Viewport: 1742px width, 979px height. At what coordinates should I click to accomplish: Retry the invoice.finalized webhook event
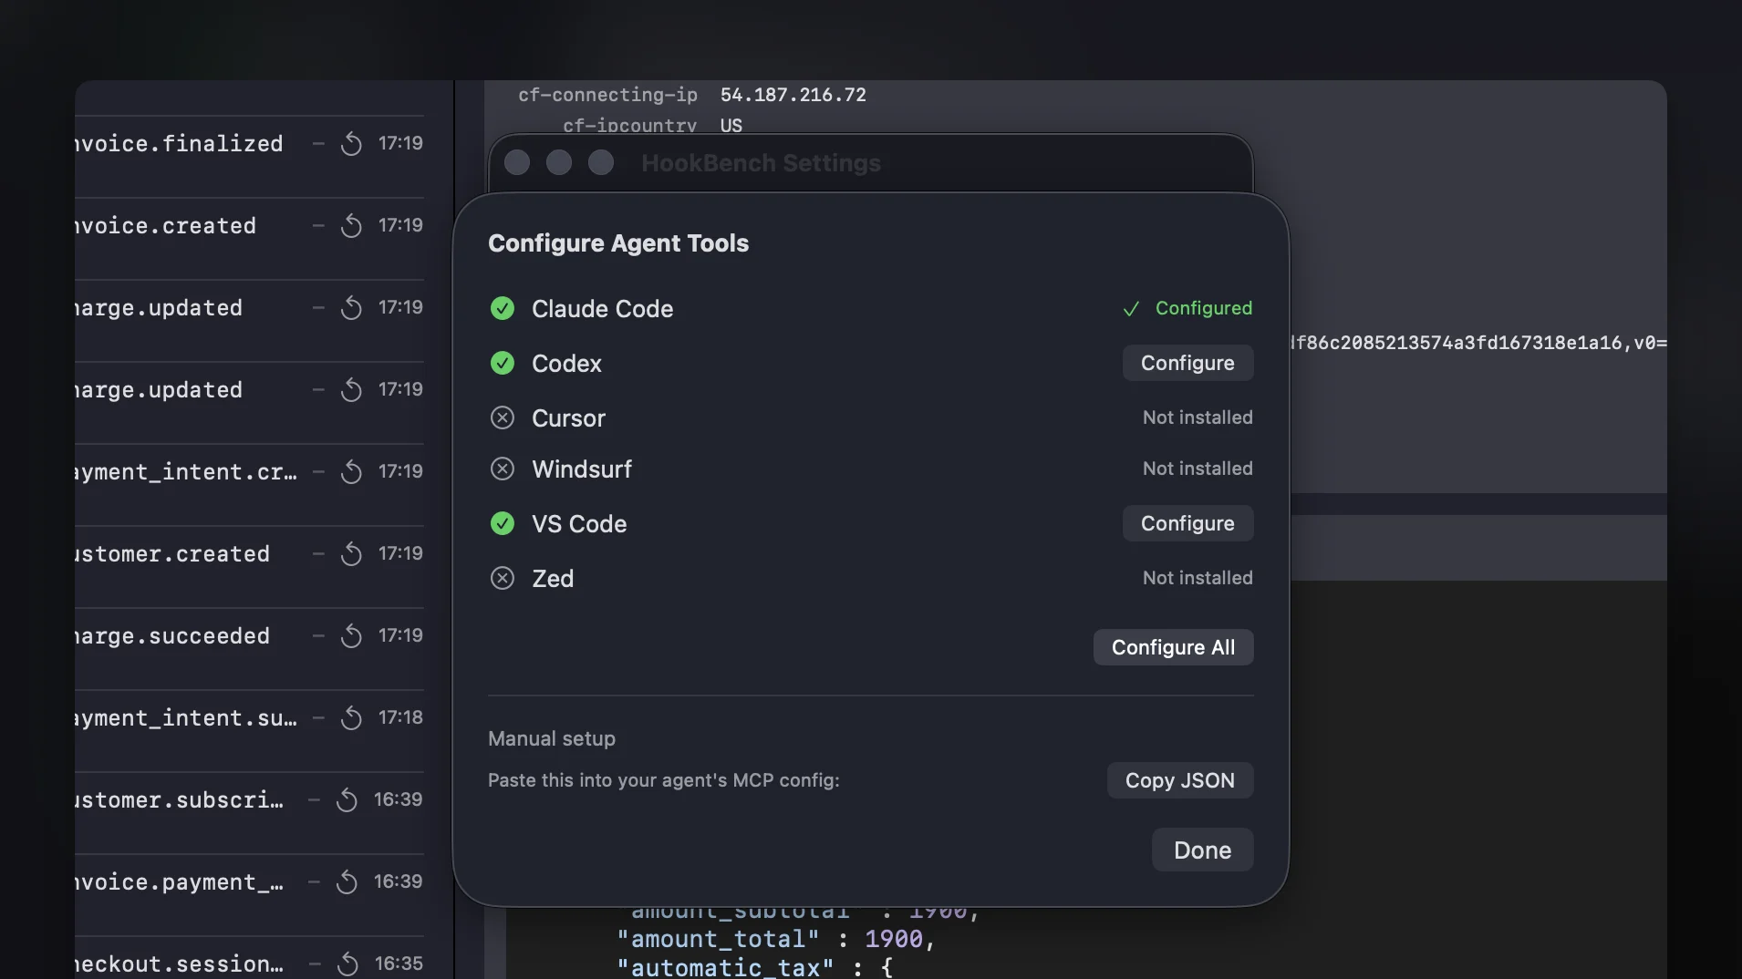pos(350,143)
